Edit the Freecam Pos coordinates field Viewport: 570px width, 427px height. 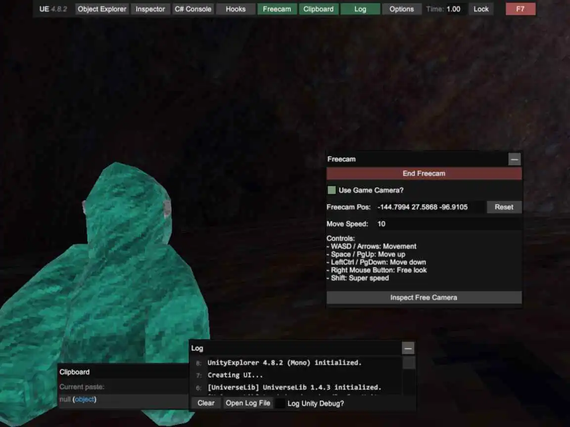[x=430, y=207]
